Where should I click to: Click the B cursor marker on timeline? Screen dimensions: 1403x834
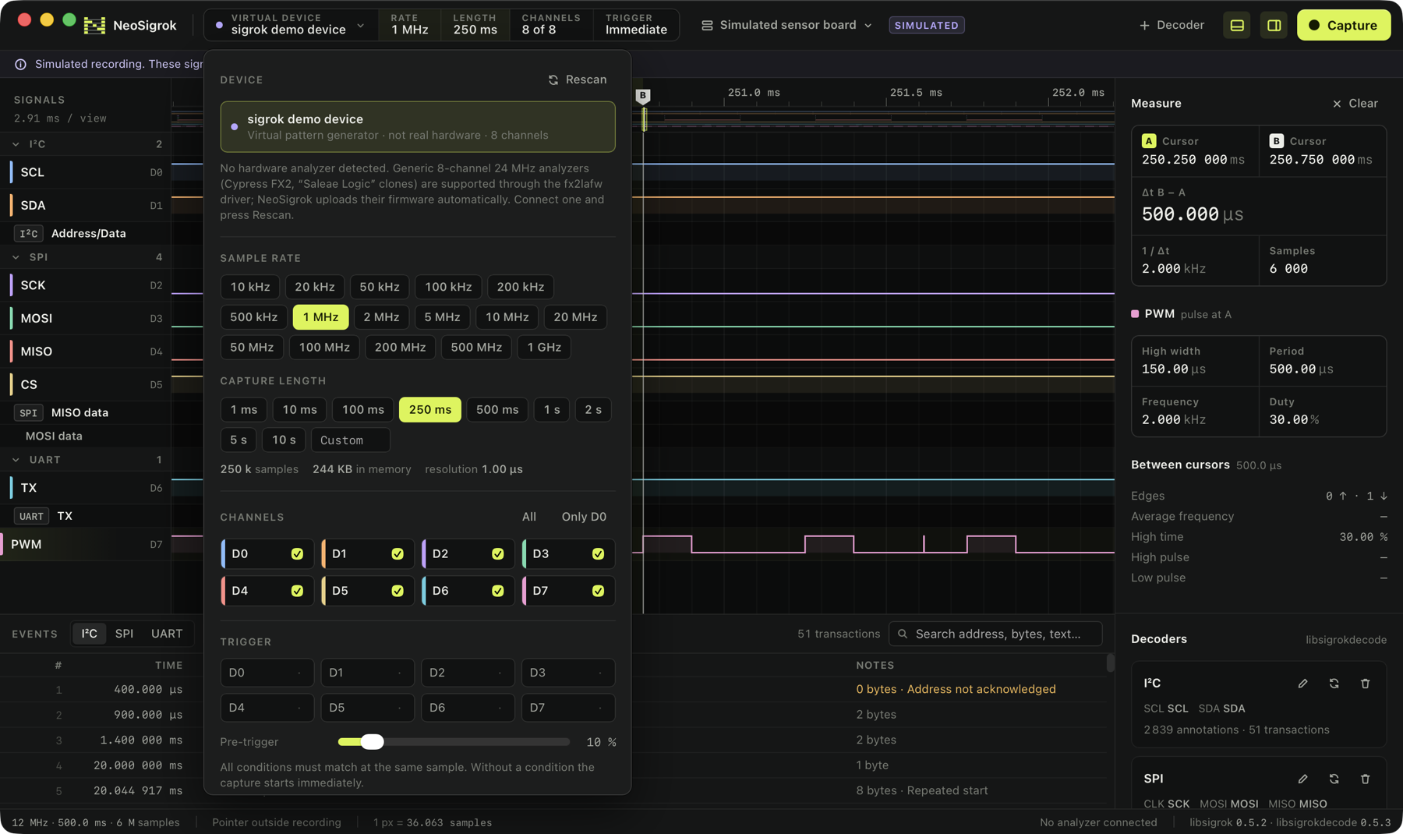tap(642, 96)
